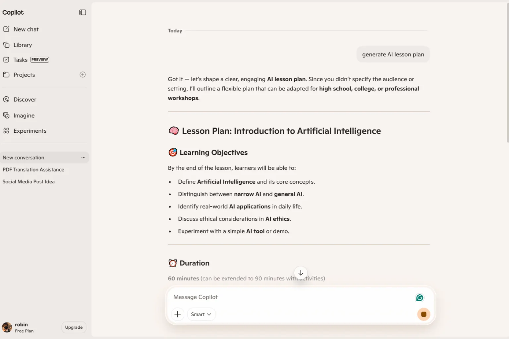
Task: Collapse the sidebar using the panel icon
Action: [x=83, y=12]
